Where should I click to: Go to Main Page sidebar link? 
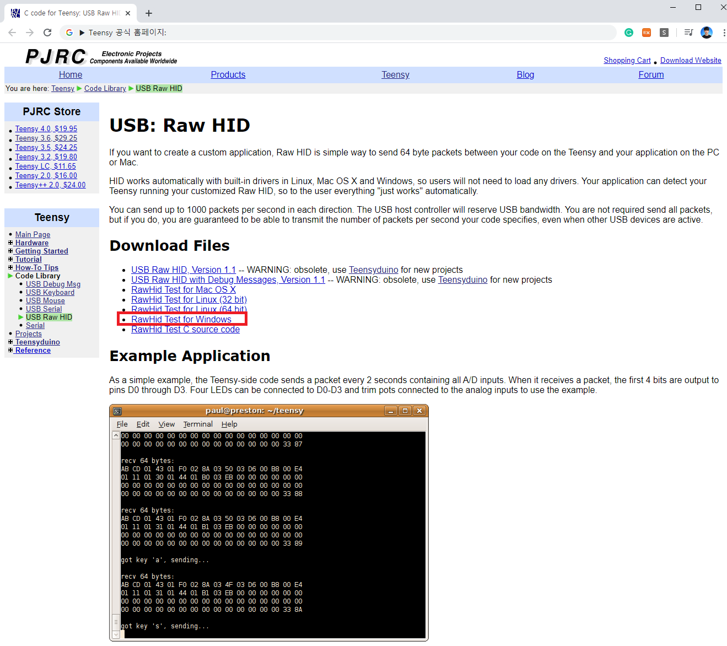33,234
